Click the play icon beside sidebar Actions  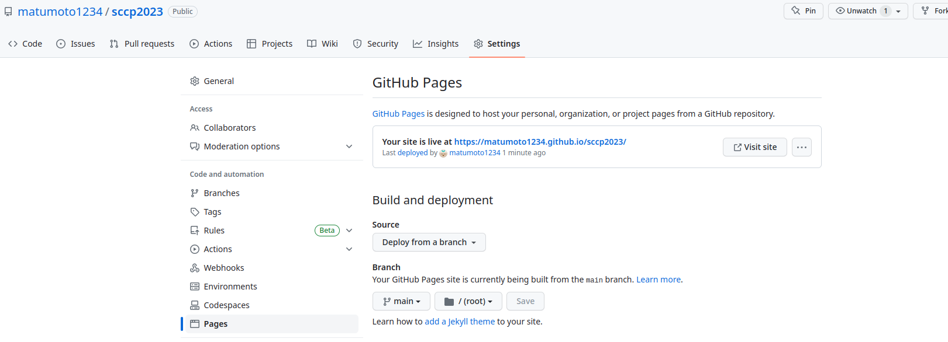(x=195, y=249)
